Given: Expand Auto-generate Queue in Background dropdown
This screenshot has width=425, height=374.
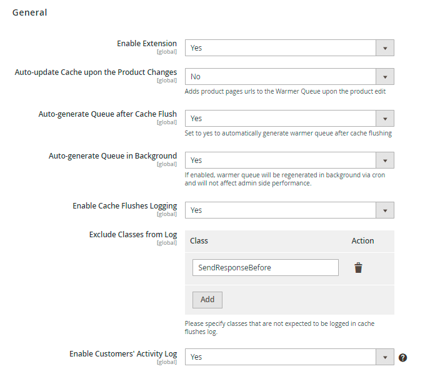Looking at the screenshot, I should tap(289, 160).
